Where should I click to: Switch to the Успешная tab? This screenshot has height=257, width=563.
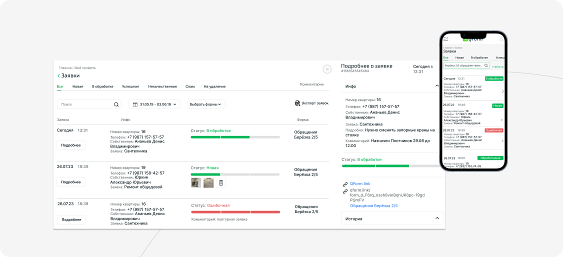130,86
